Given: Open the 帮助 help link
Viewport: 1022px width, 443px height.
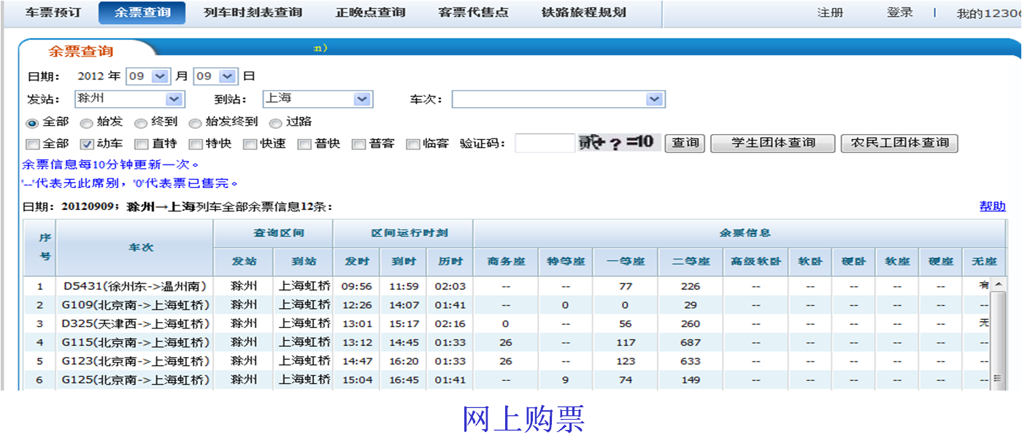Looking at the screenshot, I should click(991, 207).
